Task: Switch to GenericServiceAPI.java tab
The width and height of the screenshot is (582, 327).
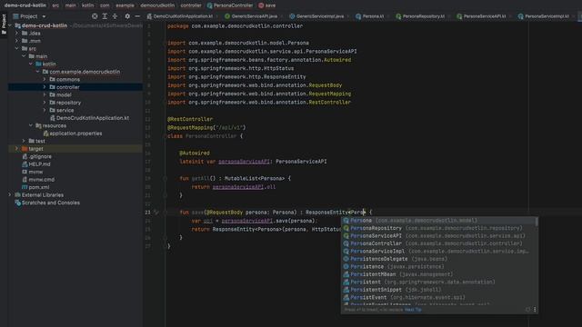Action: [x=251, y=16]
